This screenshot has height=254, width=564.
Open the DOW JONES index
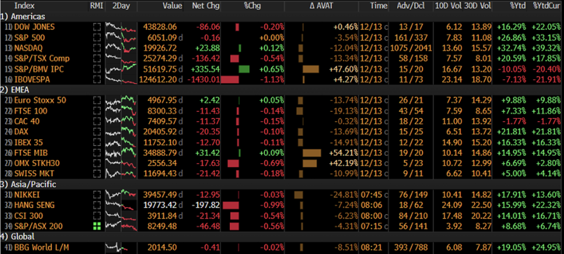click(34, 27)
